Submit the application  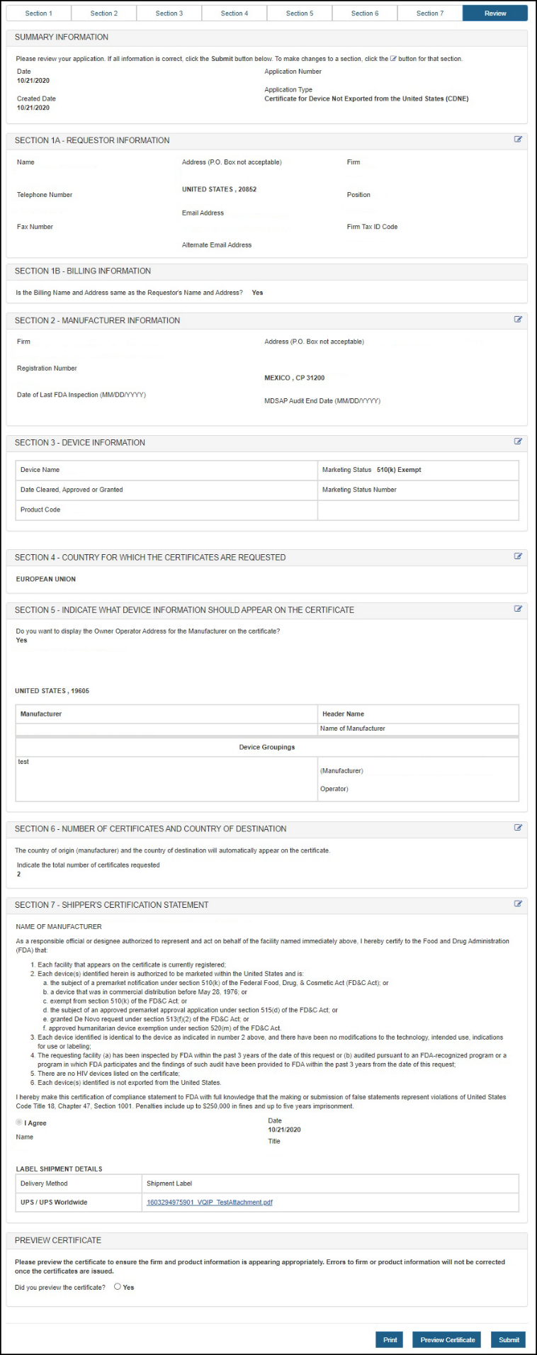[509, 1339]
